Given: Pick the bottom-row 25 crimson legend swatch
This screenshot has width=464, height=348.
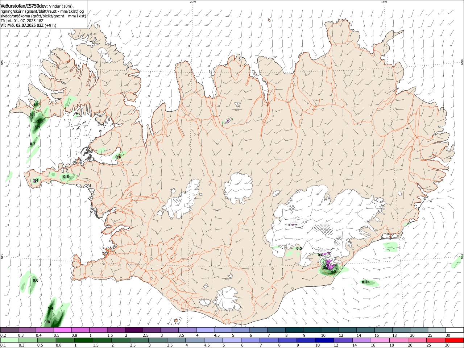Looking at the screenshot, I should click(435, 340).
